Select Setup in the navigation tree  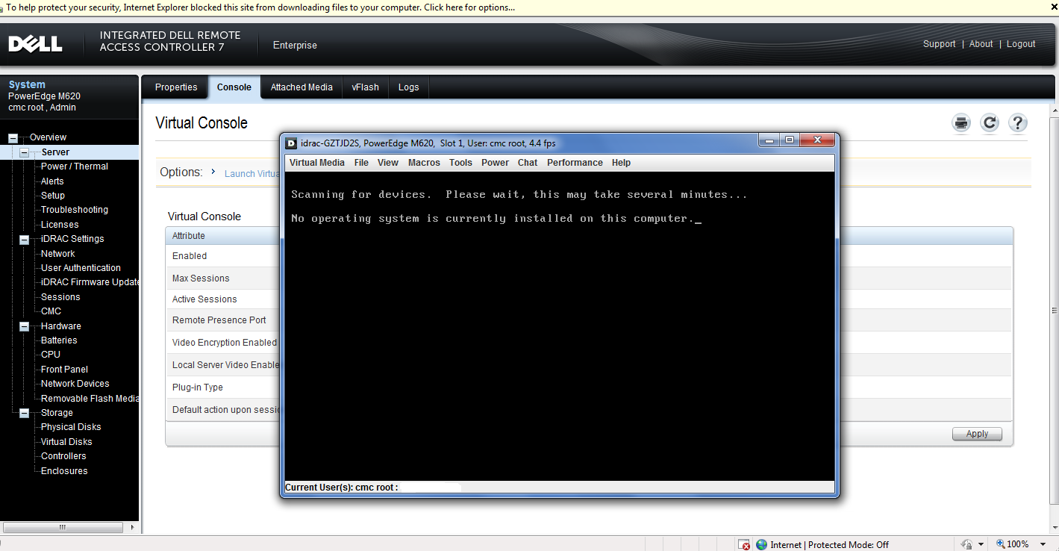coord(53,196)
